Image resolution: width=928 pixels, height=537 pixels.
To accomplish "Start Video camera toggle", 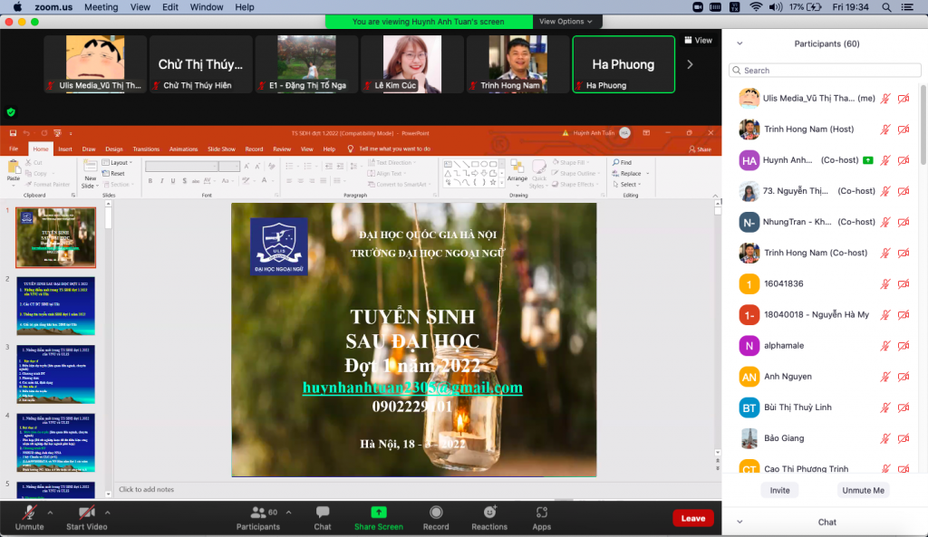I will (87, 513).
